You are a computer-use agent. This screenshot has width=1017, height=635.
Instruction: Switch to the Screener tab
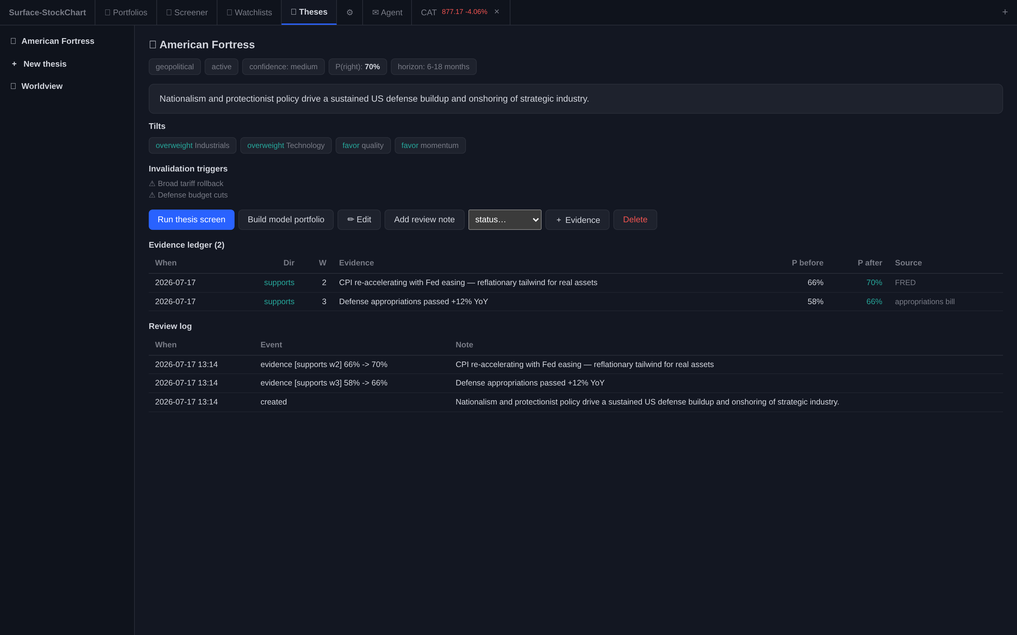pos(187,13)
